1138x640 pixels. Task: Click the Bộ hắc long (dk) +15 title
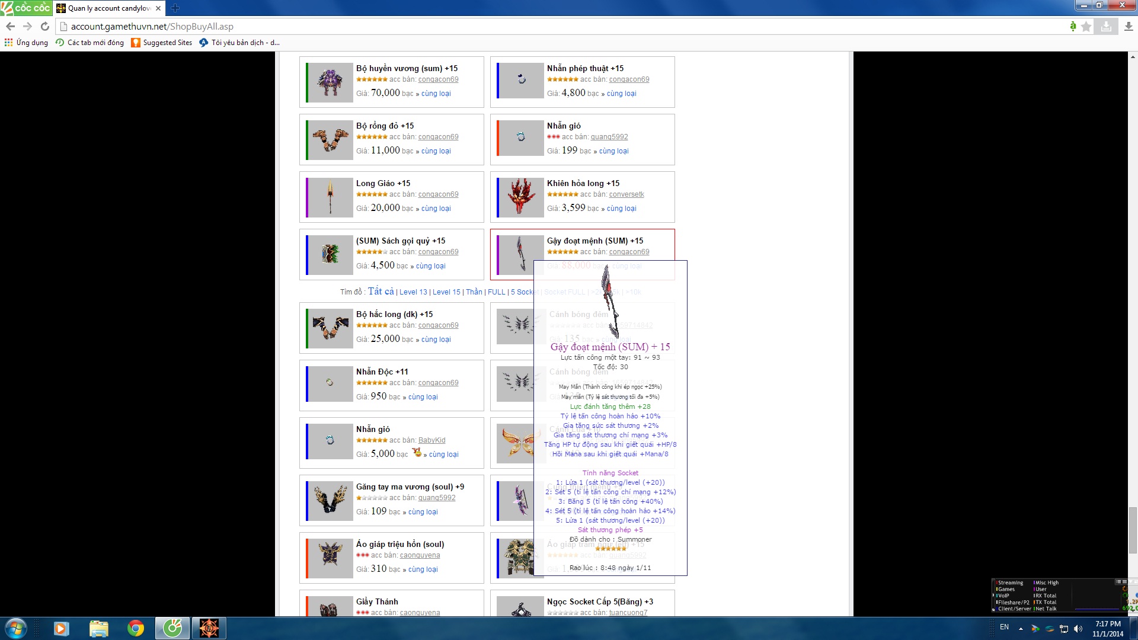click(394, 315)
